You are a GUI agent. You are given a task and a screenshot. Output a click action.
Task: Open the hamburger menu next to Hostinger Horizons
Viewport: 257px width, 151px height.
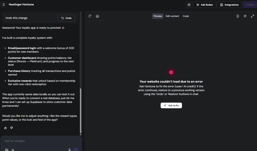click(x=4, y=5)
